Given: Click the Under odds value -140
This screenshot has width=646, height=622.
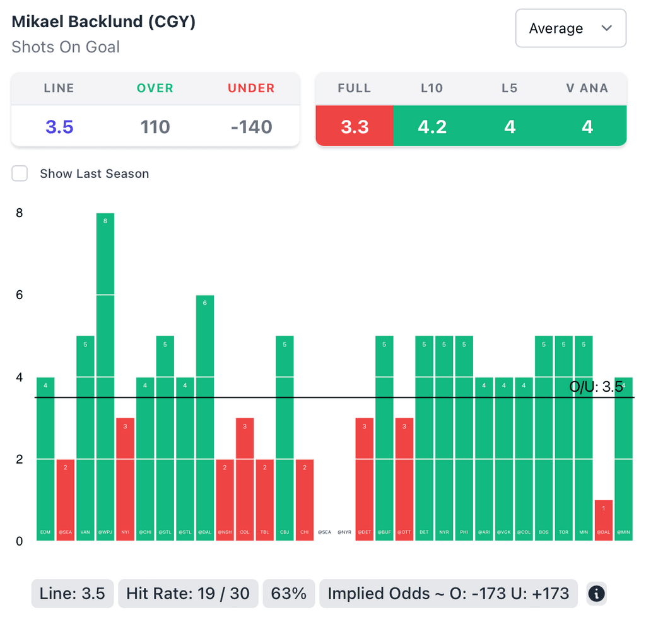Looking at the screenshot, I should (251, 127).
